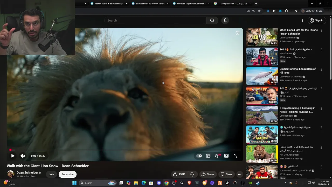Image resolution: width=332 pixels, height=187 pixels.
Task: Save the video to a playlist
Action: (226, 174)
